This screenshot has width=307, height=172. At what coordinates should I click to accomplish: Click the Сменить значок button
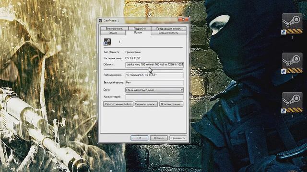[146, 104]
